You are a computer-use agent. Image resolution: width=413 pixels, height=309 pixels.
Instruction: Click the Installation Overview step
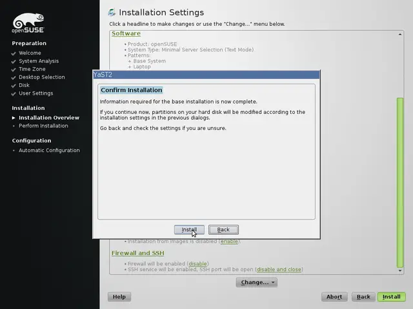(49, 118)
